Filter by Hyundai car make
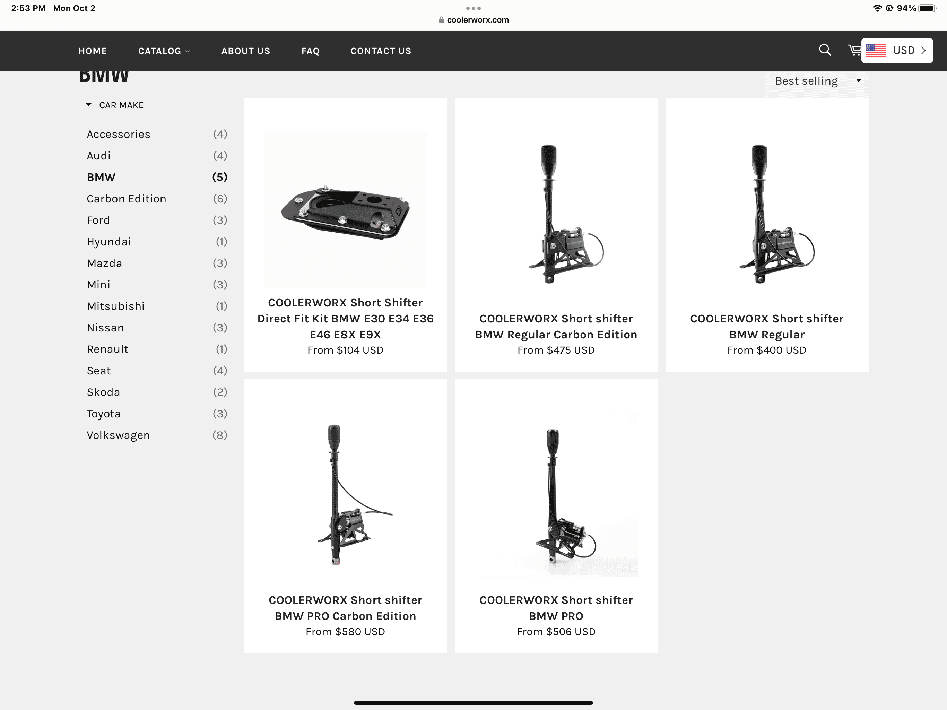Image resolution: width=947 pixels, height=710 pixels. pyautogui.click(x=157, y=242)
